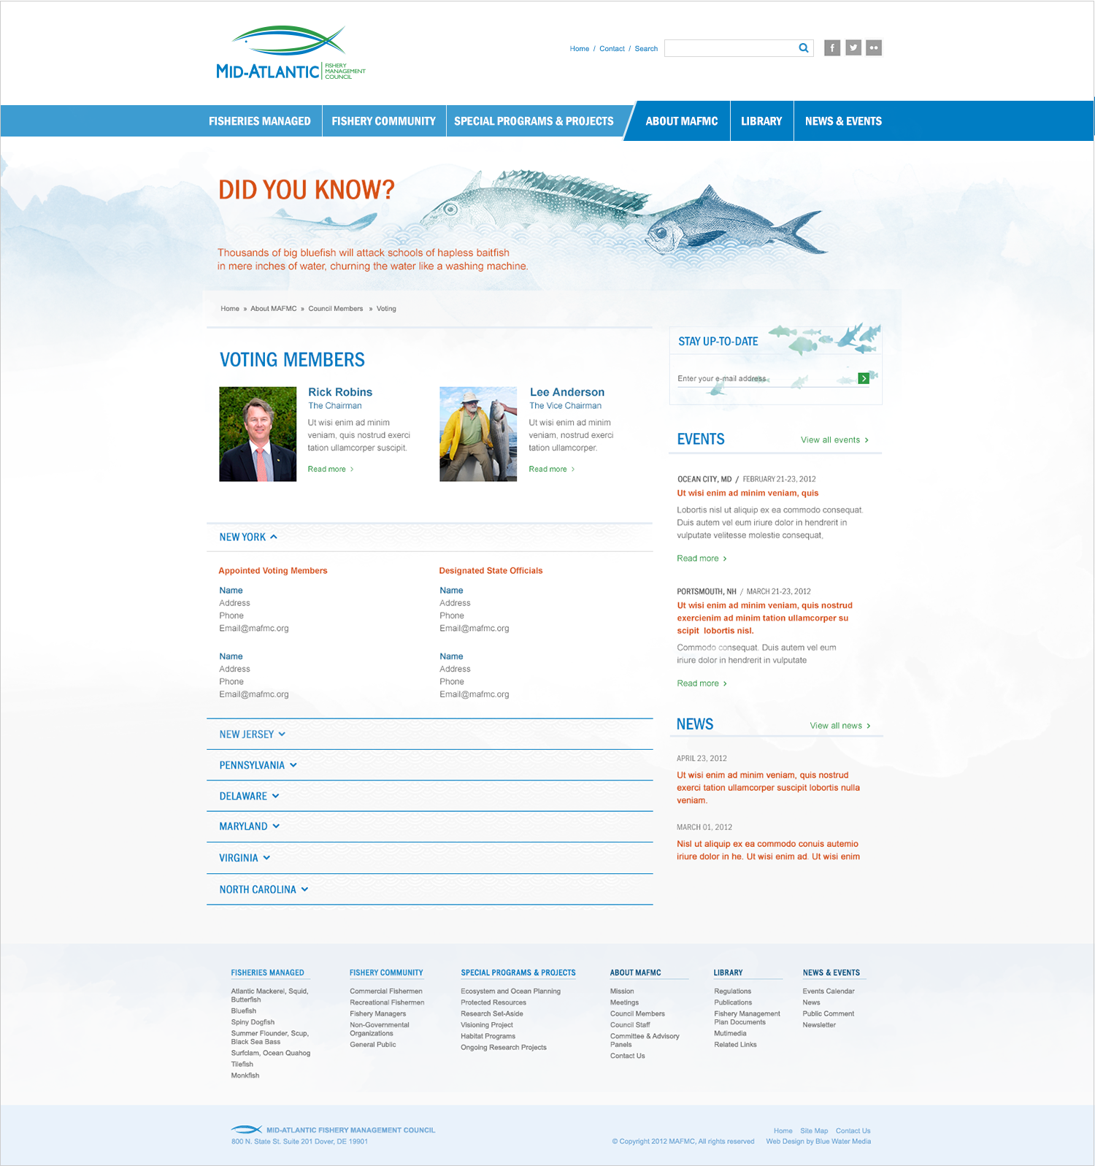The height and width of the screenshot is (1166, 1095).
Task: Click the footer fish logo
Action: tap(246, 1129)
